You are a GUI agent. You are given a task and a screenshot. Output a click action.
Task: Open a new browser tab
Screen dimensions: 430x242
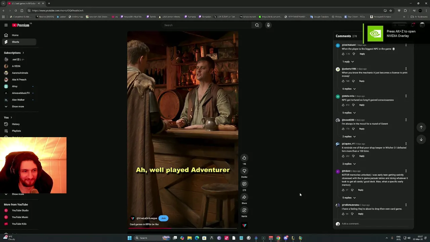(x=49, y=3)
